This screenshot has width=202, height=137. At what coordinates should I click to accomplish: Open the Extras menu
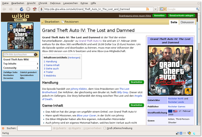[84, 3]
